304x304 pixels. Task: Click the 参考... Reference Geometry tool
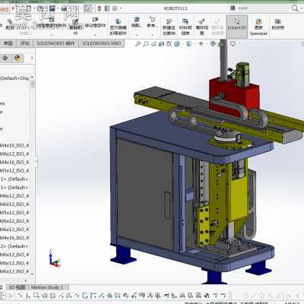152,22
